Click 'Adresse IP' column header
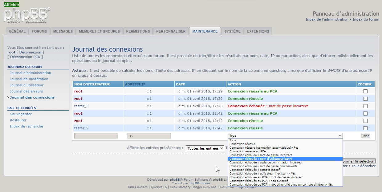This screenshot has height=192, width=382. [135, 84]
